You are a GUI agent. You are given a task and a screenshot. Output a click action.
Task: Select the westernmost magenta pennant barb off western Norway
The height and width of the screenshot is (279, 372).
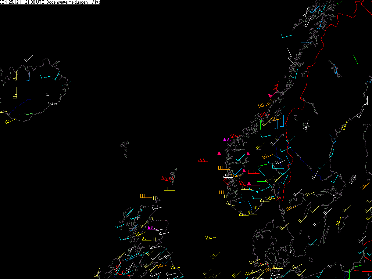coord(223,154)
